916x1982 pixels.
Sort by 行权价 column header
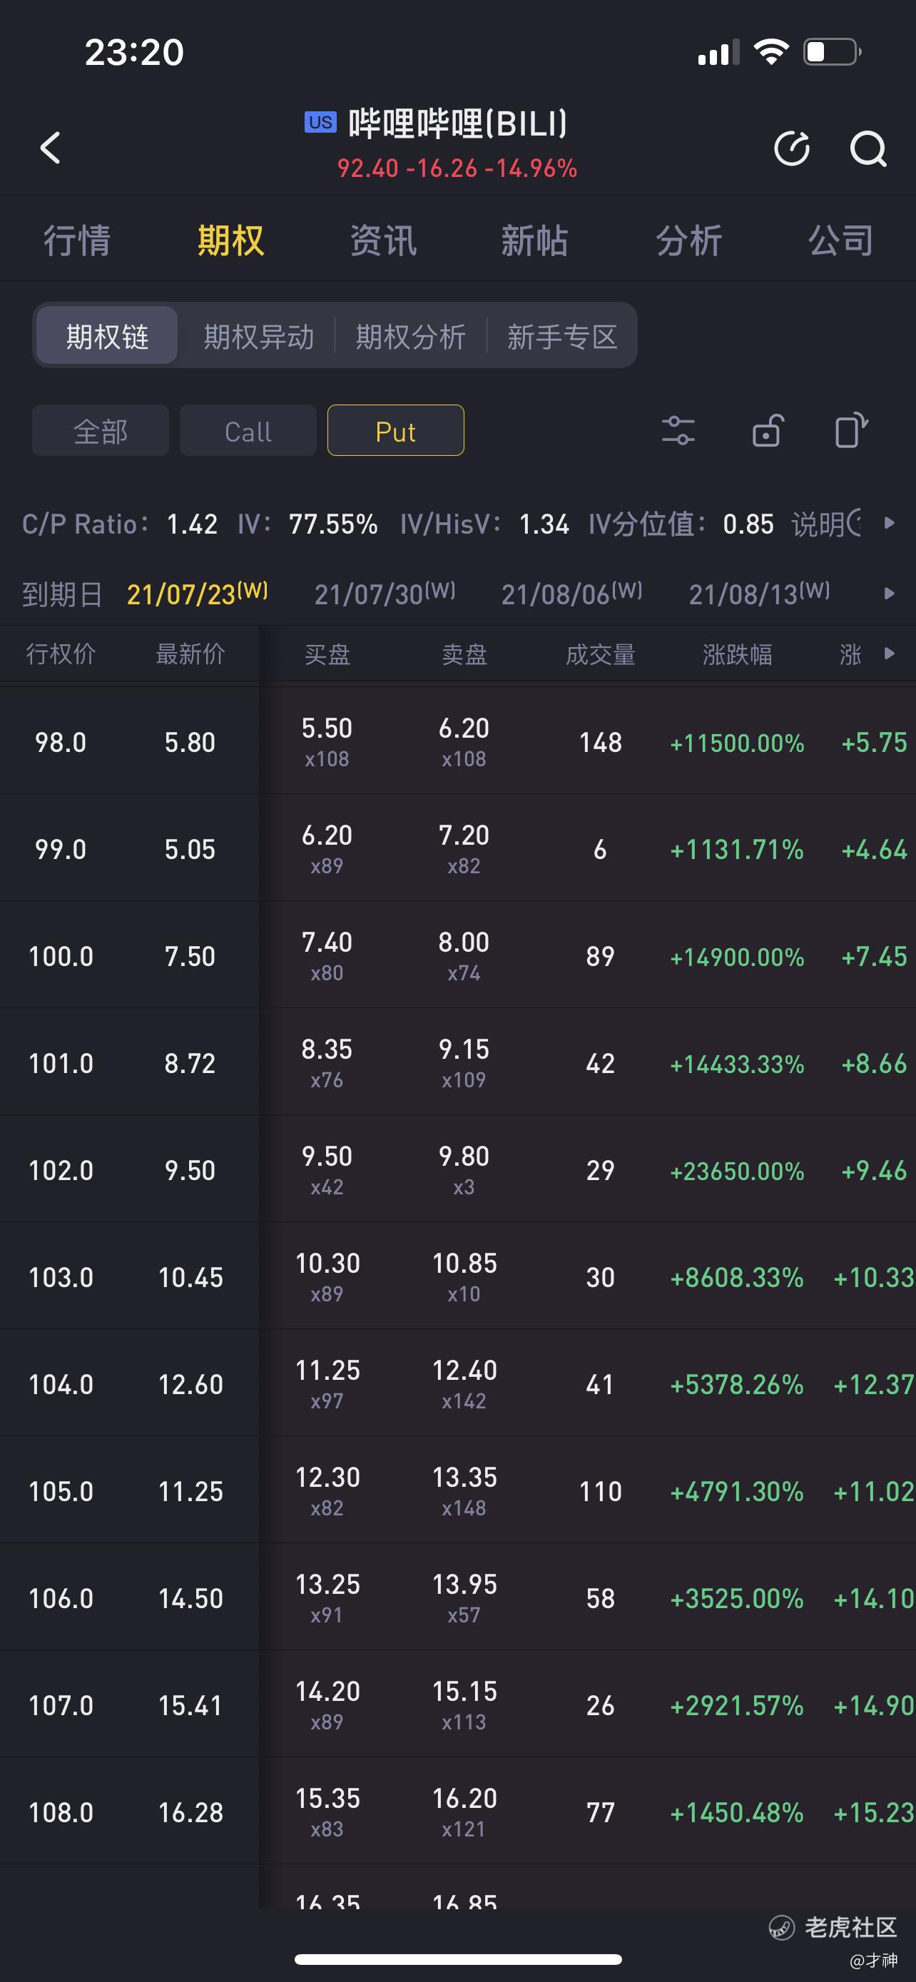point(61,654)
